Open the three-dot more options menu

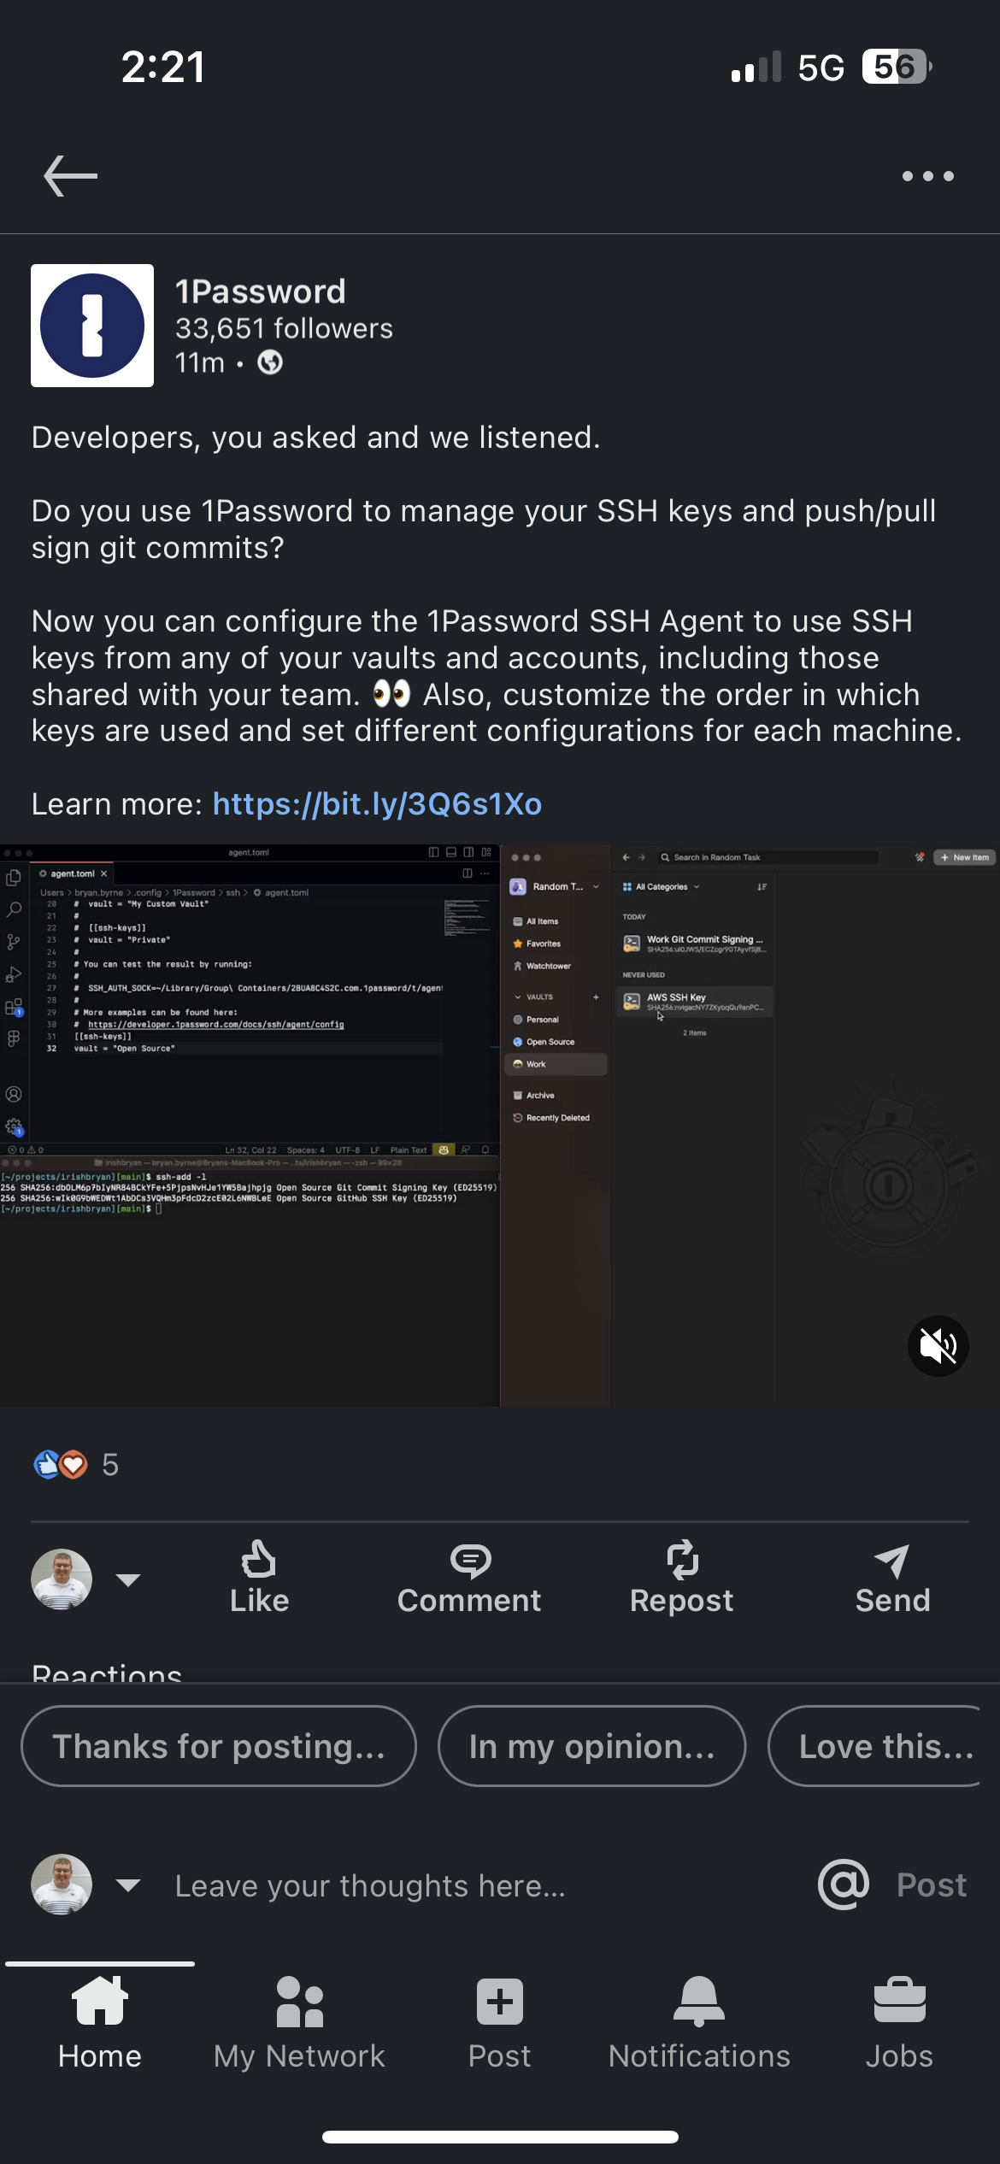point(927,176)
